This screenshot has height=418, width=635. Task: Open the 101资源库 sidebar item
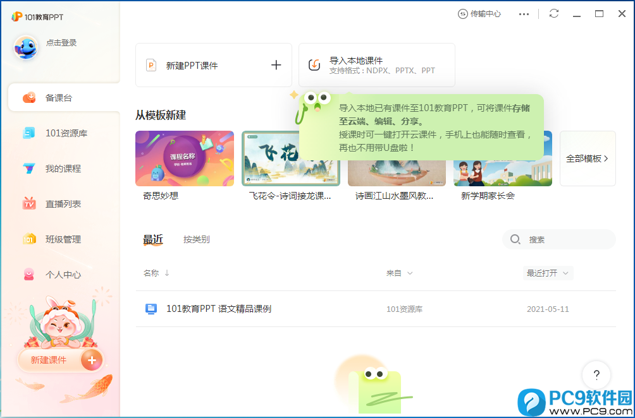(64, 133)
